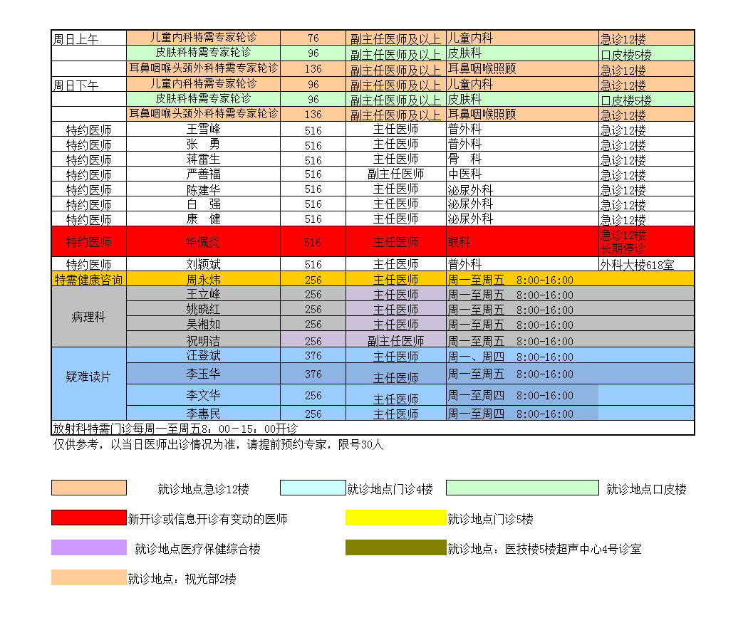Select doctor name 王雪峰
The height and width of the screenshot is (630, 753).
pyautogui.click(x=203, y=129)
